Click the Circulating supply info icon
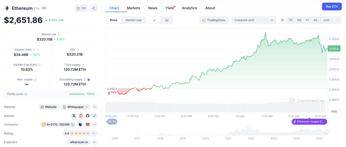Image resolution: width=346 pixels, height=147 pixels. (x=85, y=79)
